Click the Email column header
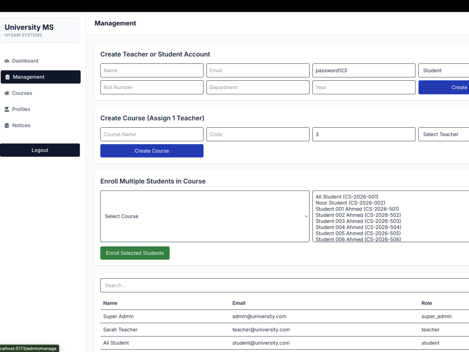Viewport: 469px width, 352px height. [239, 303]
